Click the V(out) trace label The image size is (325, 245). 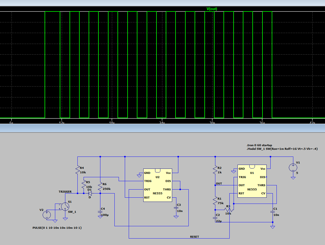[x=212, y=9]
